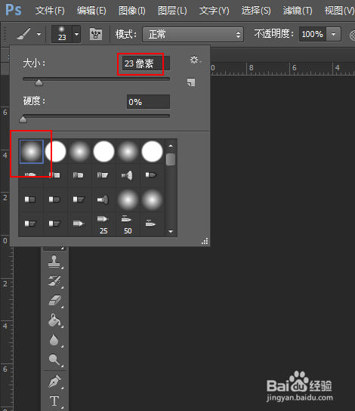The width and height of the screenshot is (355, 411).
Task: Choose the flat fan bristle brush preset
Action: pos(103,199)
